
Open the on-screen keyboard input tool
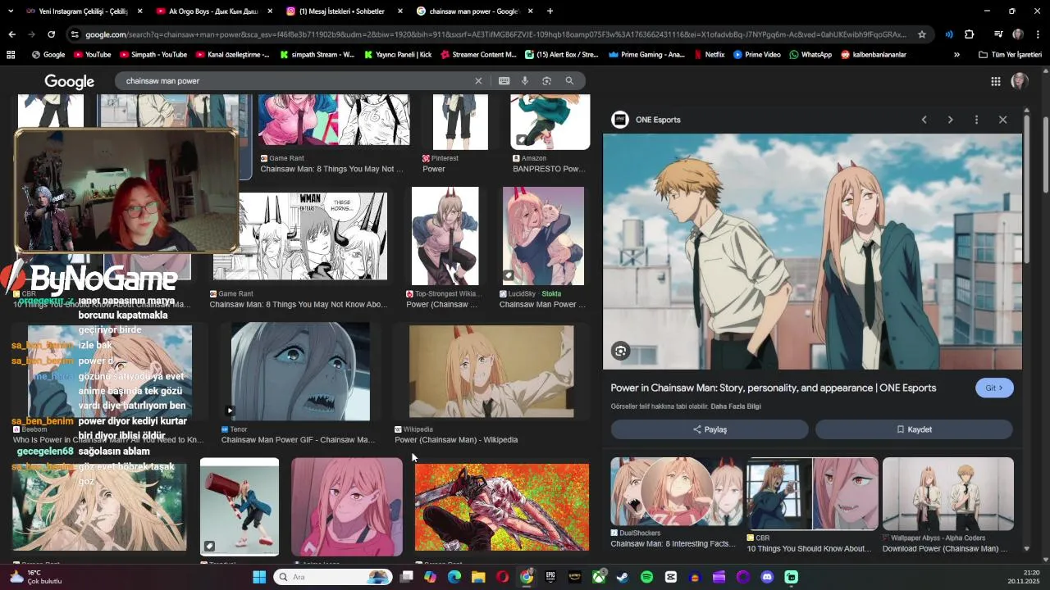(504, 81)
